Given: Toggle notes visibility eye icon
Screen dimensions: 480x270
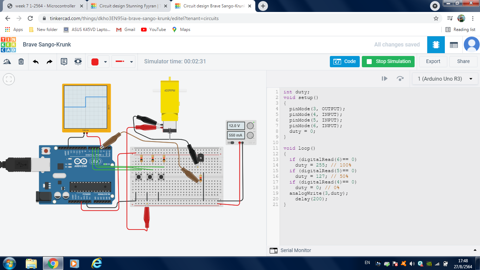Looking at the screenshot, I should (x=78, y=62).
